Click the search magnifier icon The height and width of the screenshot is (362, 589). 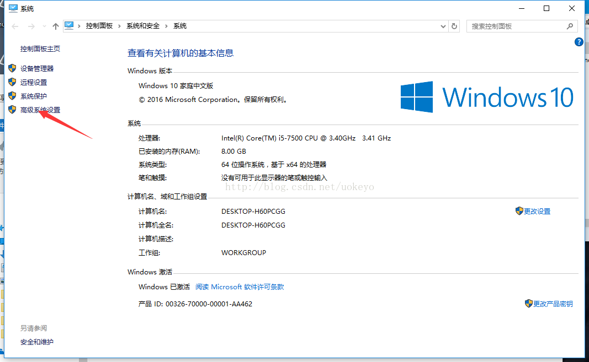(x=570, y=26)
